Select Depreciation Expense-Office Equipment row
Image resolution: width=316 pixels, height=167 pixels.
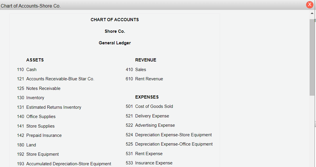pos(169,144)
